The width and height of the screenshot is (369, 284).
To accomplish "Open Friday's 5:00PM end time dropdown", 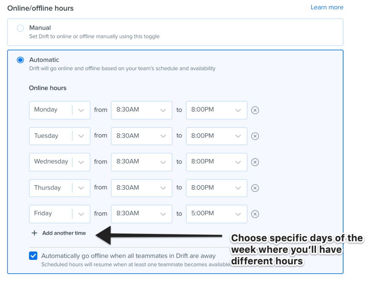I will pyautogui.click(x=216, y=214).
